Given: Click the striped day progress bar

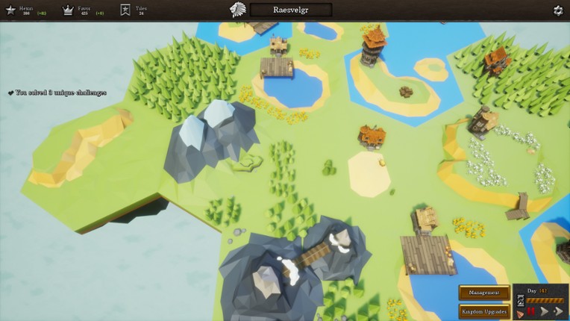Looking at the screenshot, I should pos(545,301).
